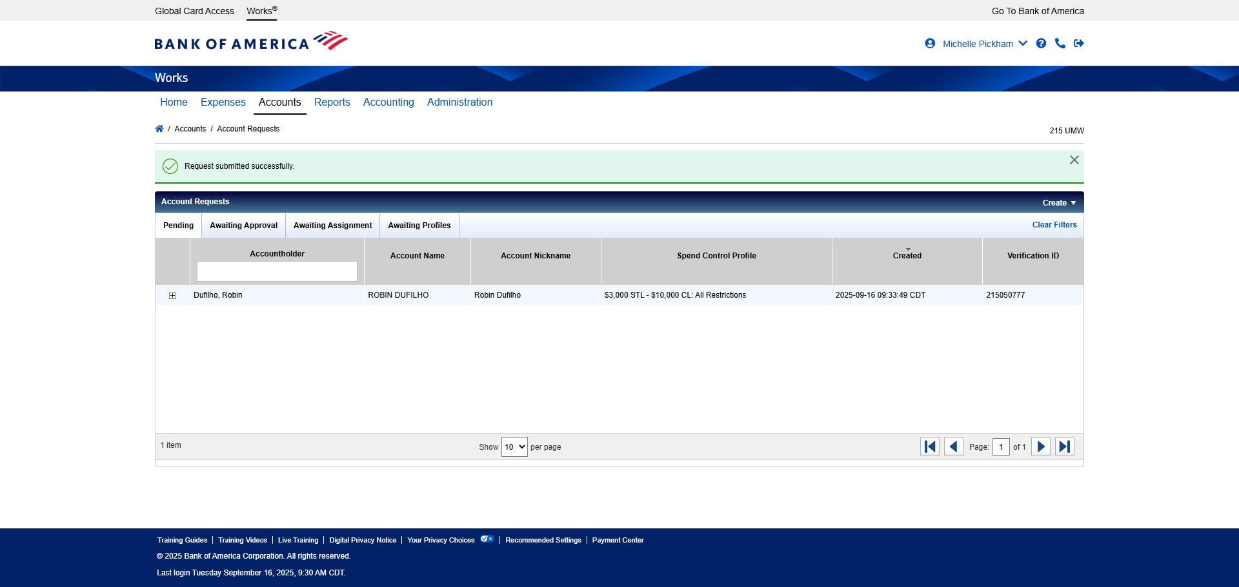Viewport: 1239px width, 587px height.
Task: Switch to the Awaiting Profiles tab
Action: click(419, 226)
